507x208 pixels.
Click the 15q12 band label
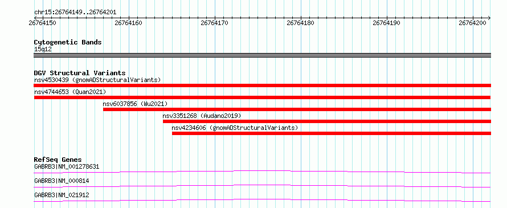[43, 49]
